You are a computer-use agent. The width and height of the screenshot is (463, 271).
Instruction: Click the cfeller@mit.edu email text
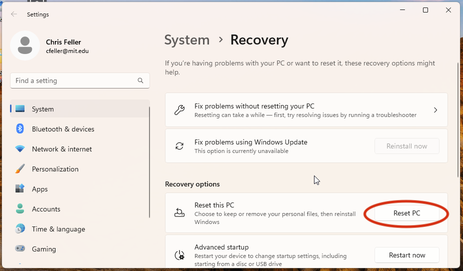pyautogui.click(x=67, y=51)
